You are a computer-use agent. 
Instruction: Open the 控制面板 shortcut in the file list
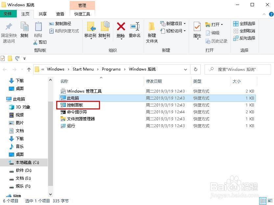click(75, 105)
